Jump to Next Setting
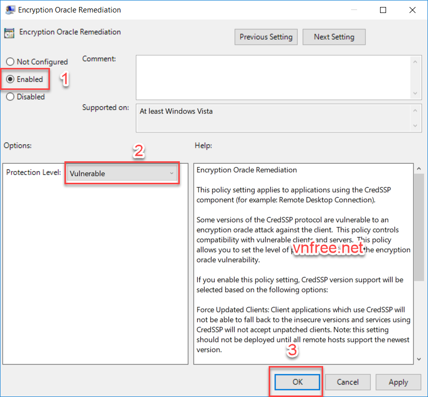428x397 pixels. 334,37
